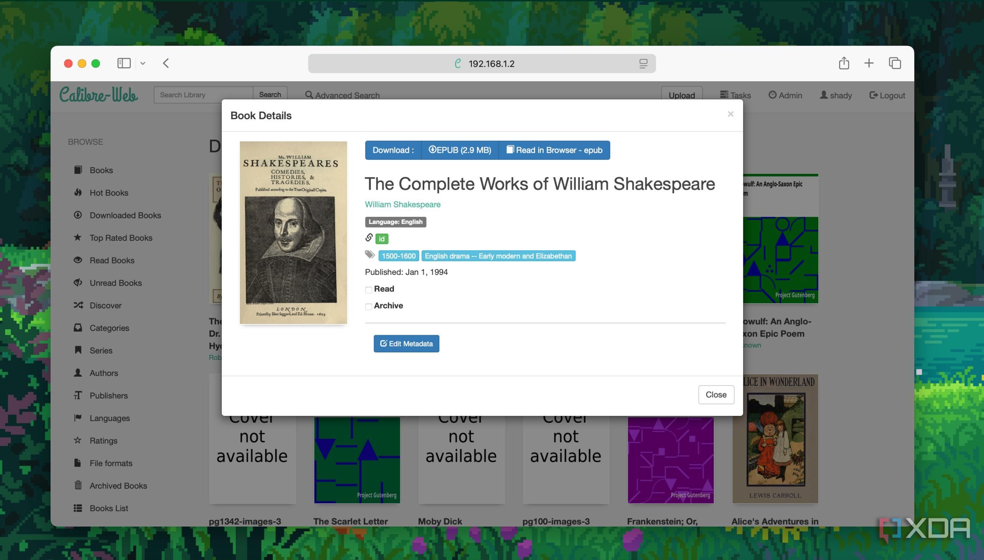Open the Scarlet Letter green cover thumbnail
Viewport: 984px width, 560px height.
tap(357, 460)
